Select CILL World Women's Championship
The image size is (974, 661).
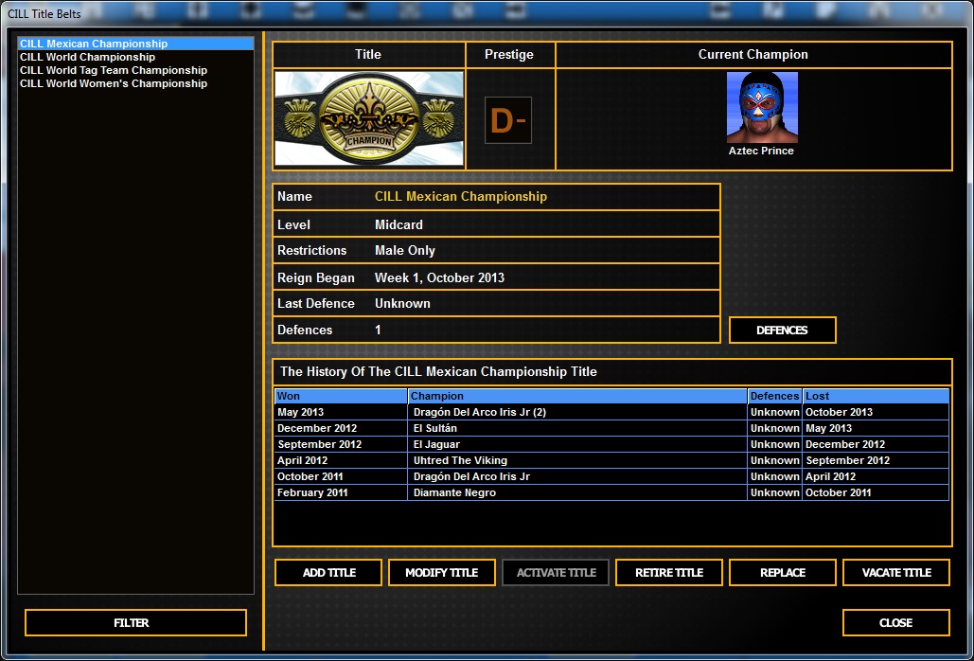(x=113, y=83)
